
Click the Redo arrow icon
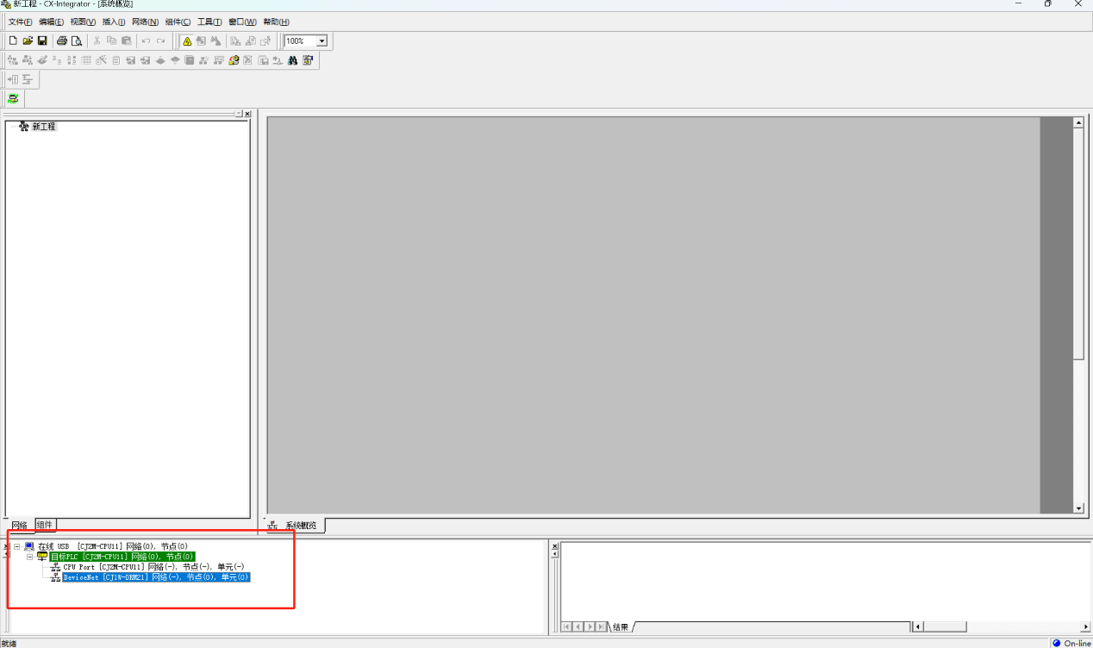click(x=161, y=40)
